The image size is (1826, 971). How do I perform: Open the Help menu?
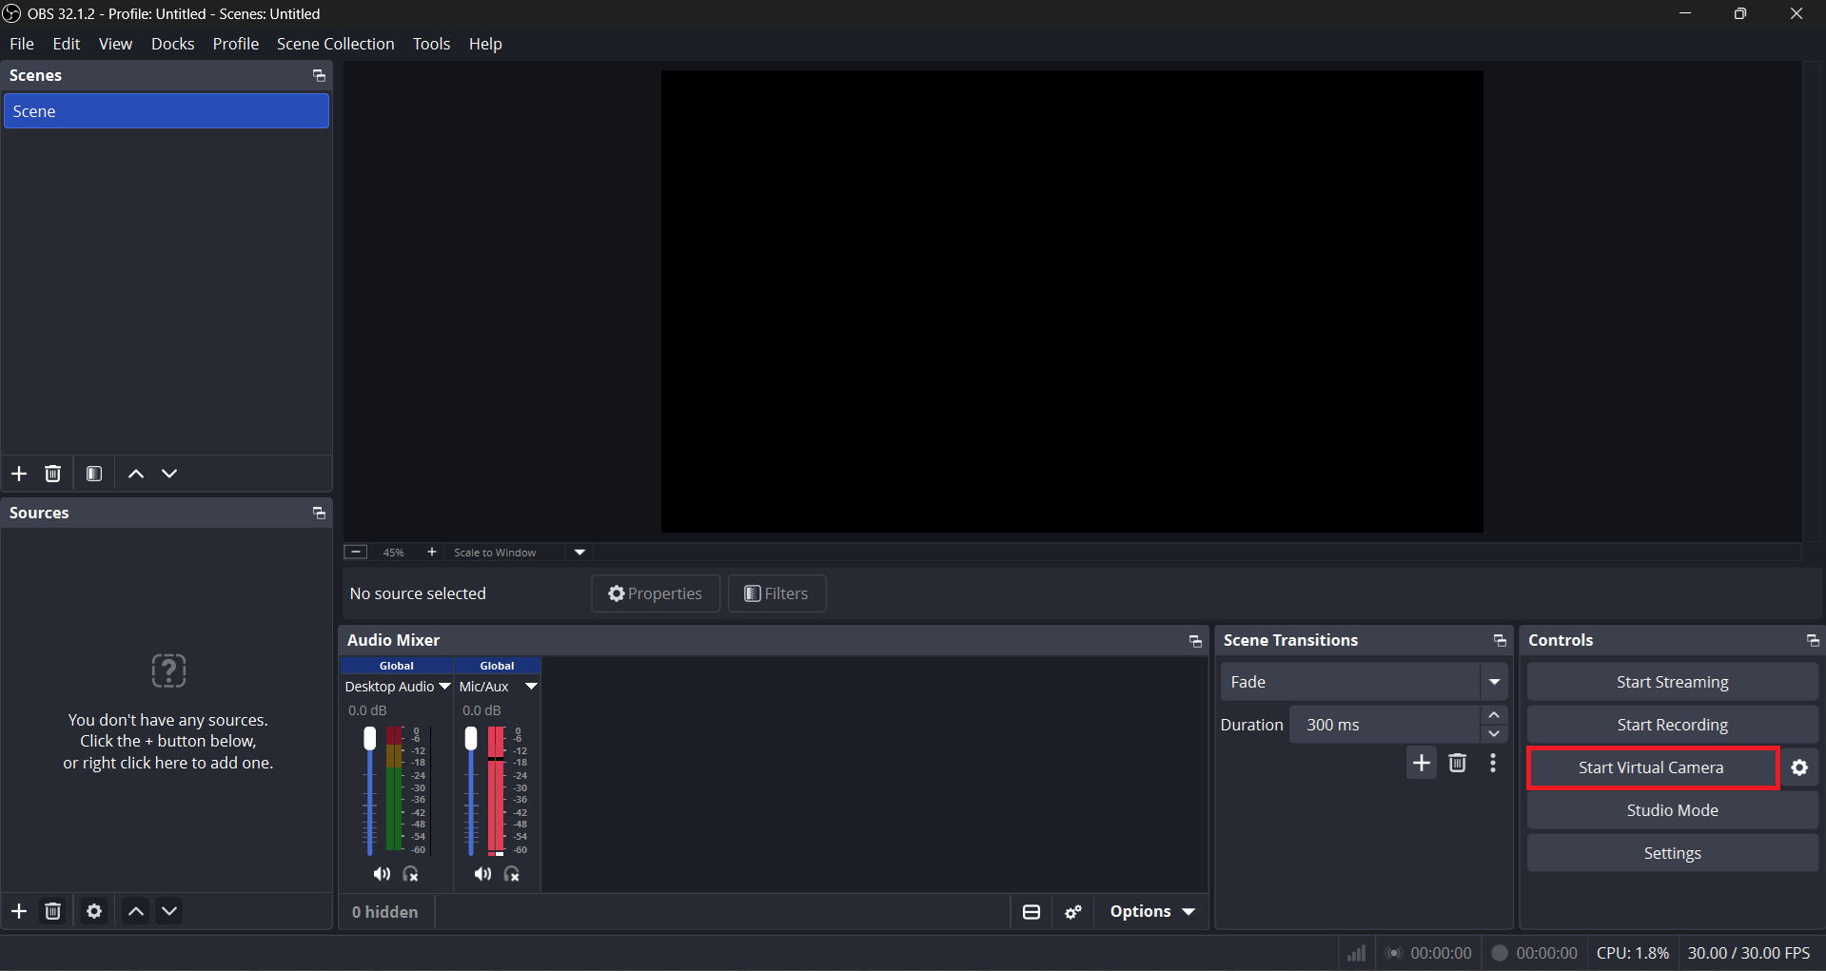click(485, 44)
